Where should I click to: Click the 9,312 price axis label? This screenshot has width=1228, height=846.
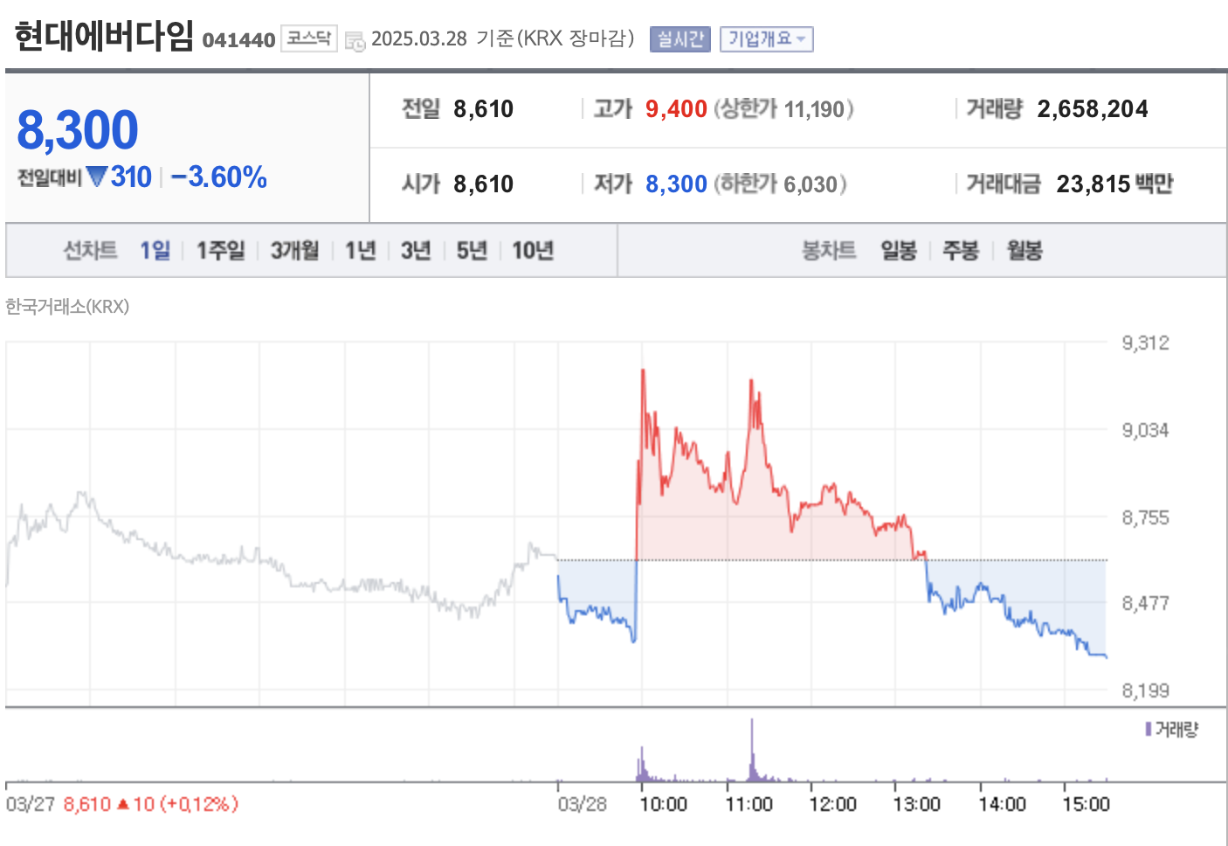(1145, 343)
